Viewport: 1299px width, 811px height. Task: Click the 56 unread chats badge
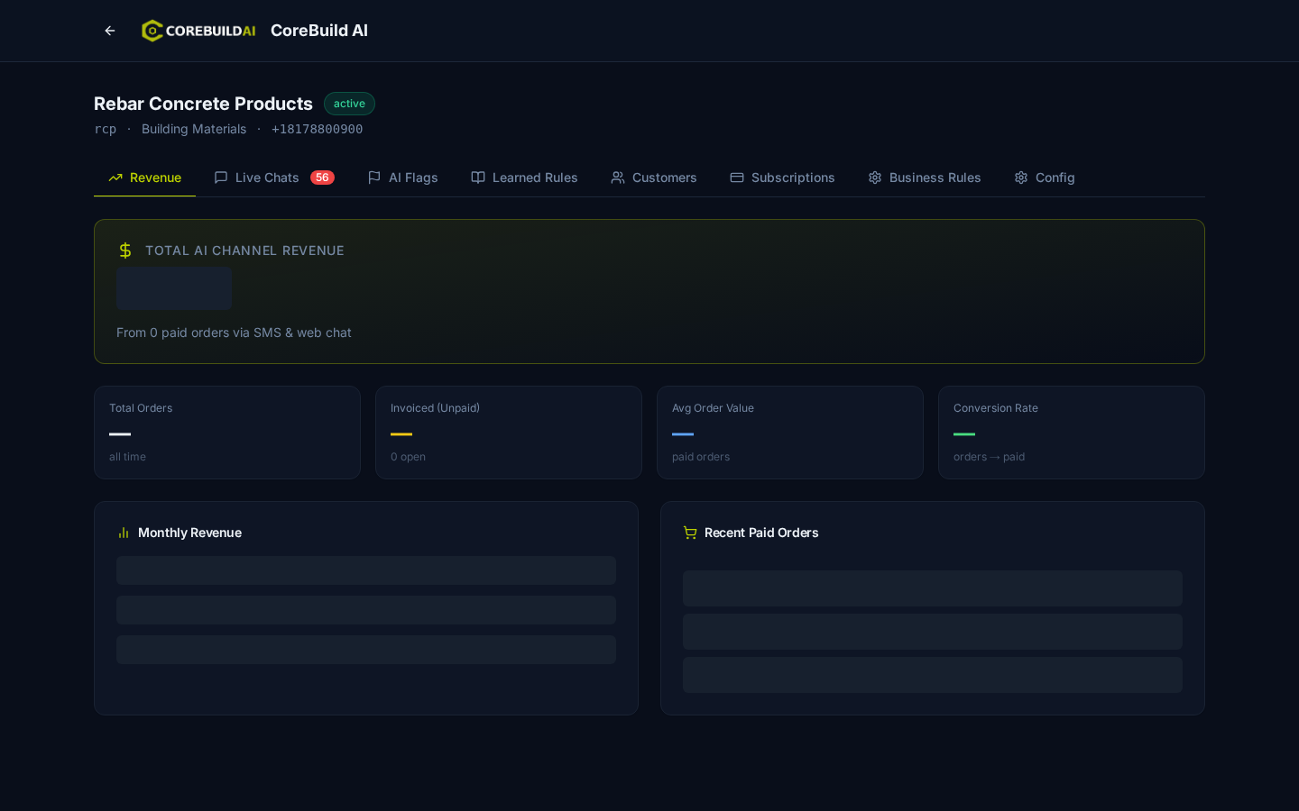click(322, 178)
